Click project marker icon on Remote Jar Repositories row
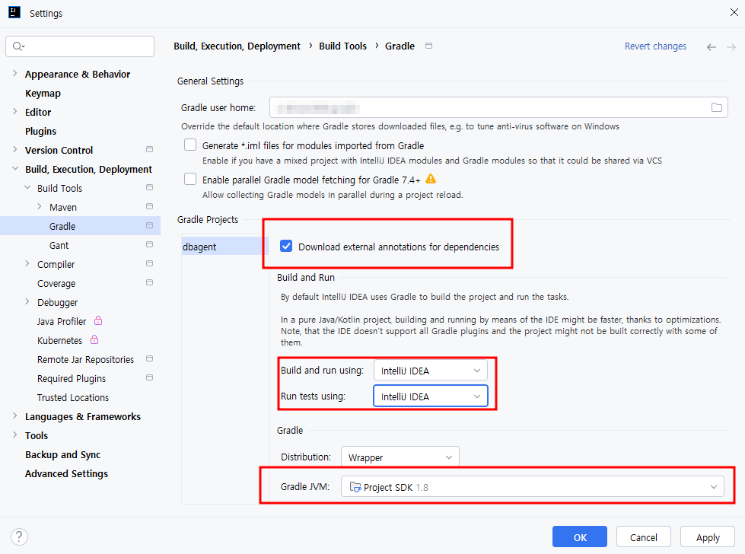The image size is (745, 554). click(149, 358)
